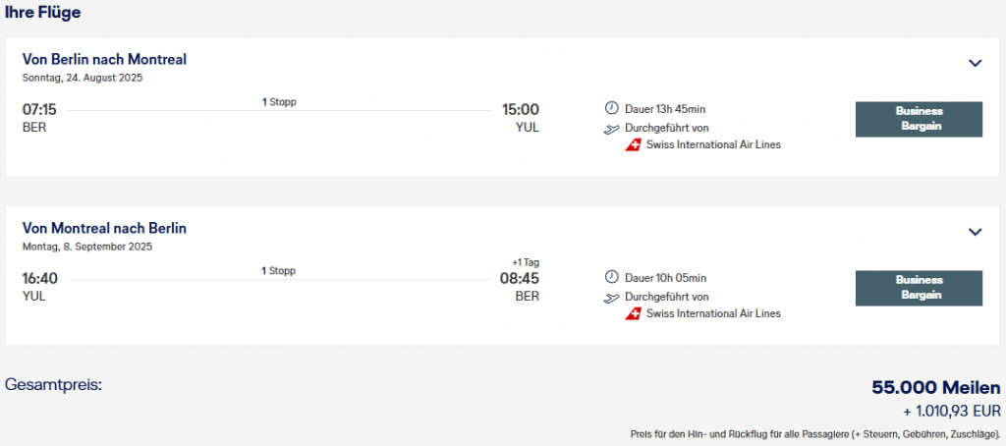Click the plane icon on the outbound flight

pos(612,128)
